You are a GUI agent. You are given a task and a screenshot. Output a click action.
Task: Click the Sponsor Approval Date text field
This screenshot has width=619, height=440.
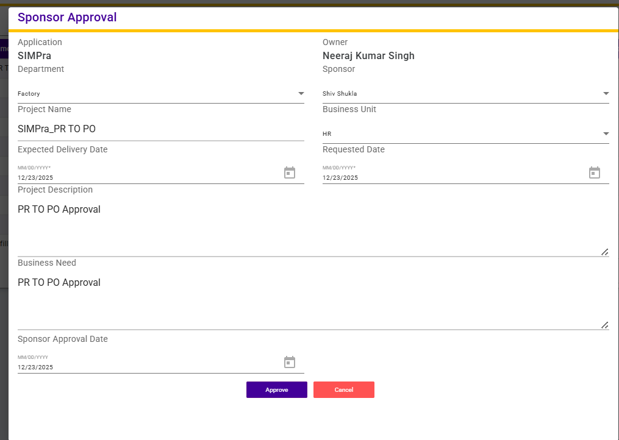pos(146,367)
